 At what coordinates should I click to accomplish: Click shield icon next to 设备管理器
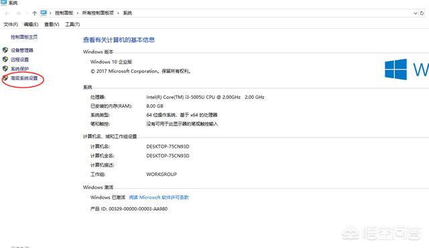pos(5,50)
